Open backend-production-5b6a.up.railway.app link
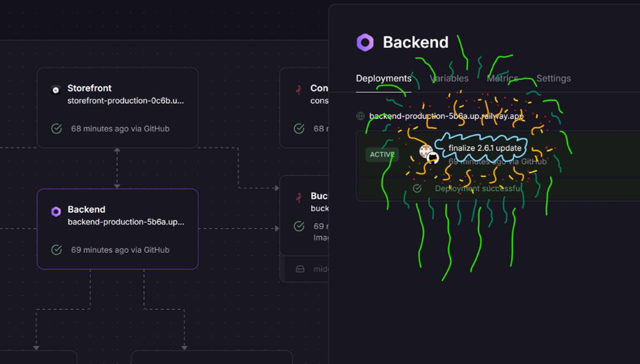The width and height of the screenshot is (640, 364). [x=447, y=116]
